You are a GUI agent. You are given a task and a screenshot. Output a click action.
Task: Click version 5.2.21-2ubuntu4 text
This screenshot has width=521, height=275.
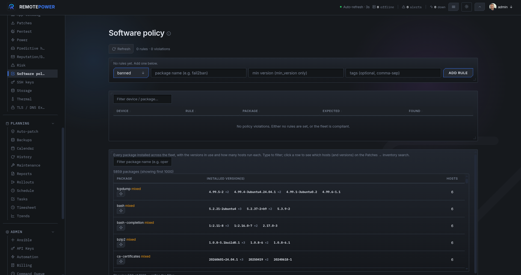(223, 209)
